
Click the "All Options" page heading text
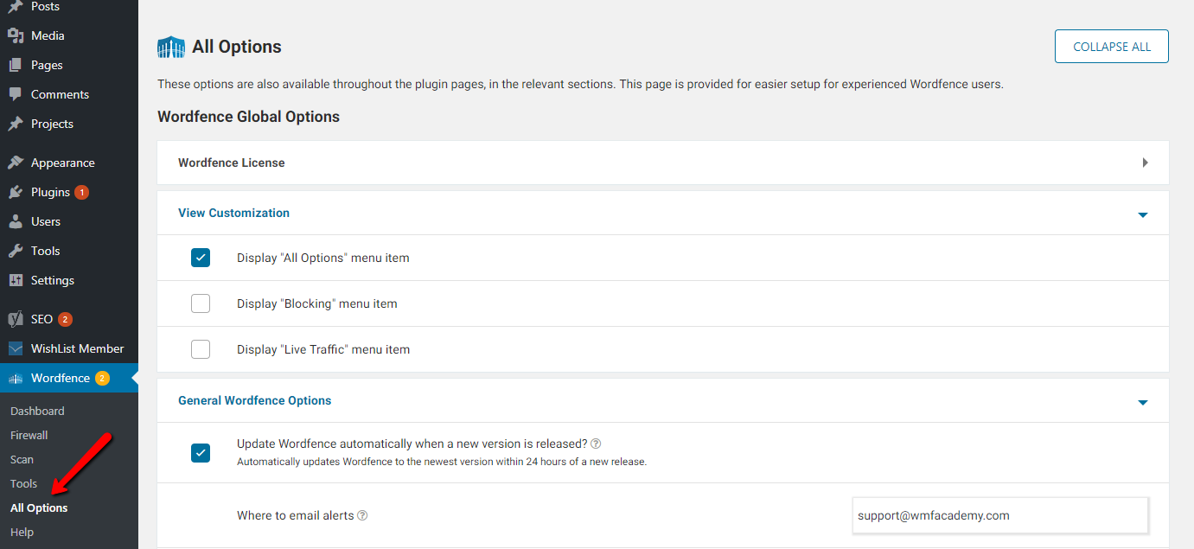tap(237, 47)
